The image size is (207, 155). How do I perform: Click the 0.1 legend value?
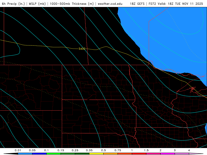point(46,150)
